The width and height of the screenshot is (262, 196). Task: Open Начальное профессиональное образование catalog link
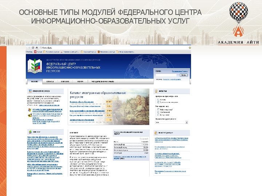coord(87,111)
